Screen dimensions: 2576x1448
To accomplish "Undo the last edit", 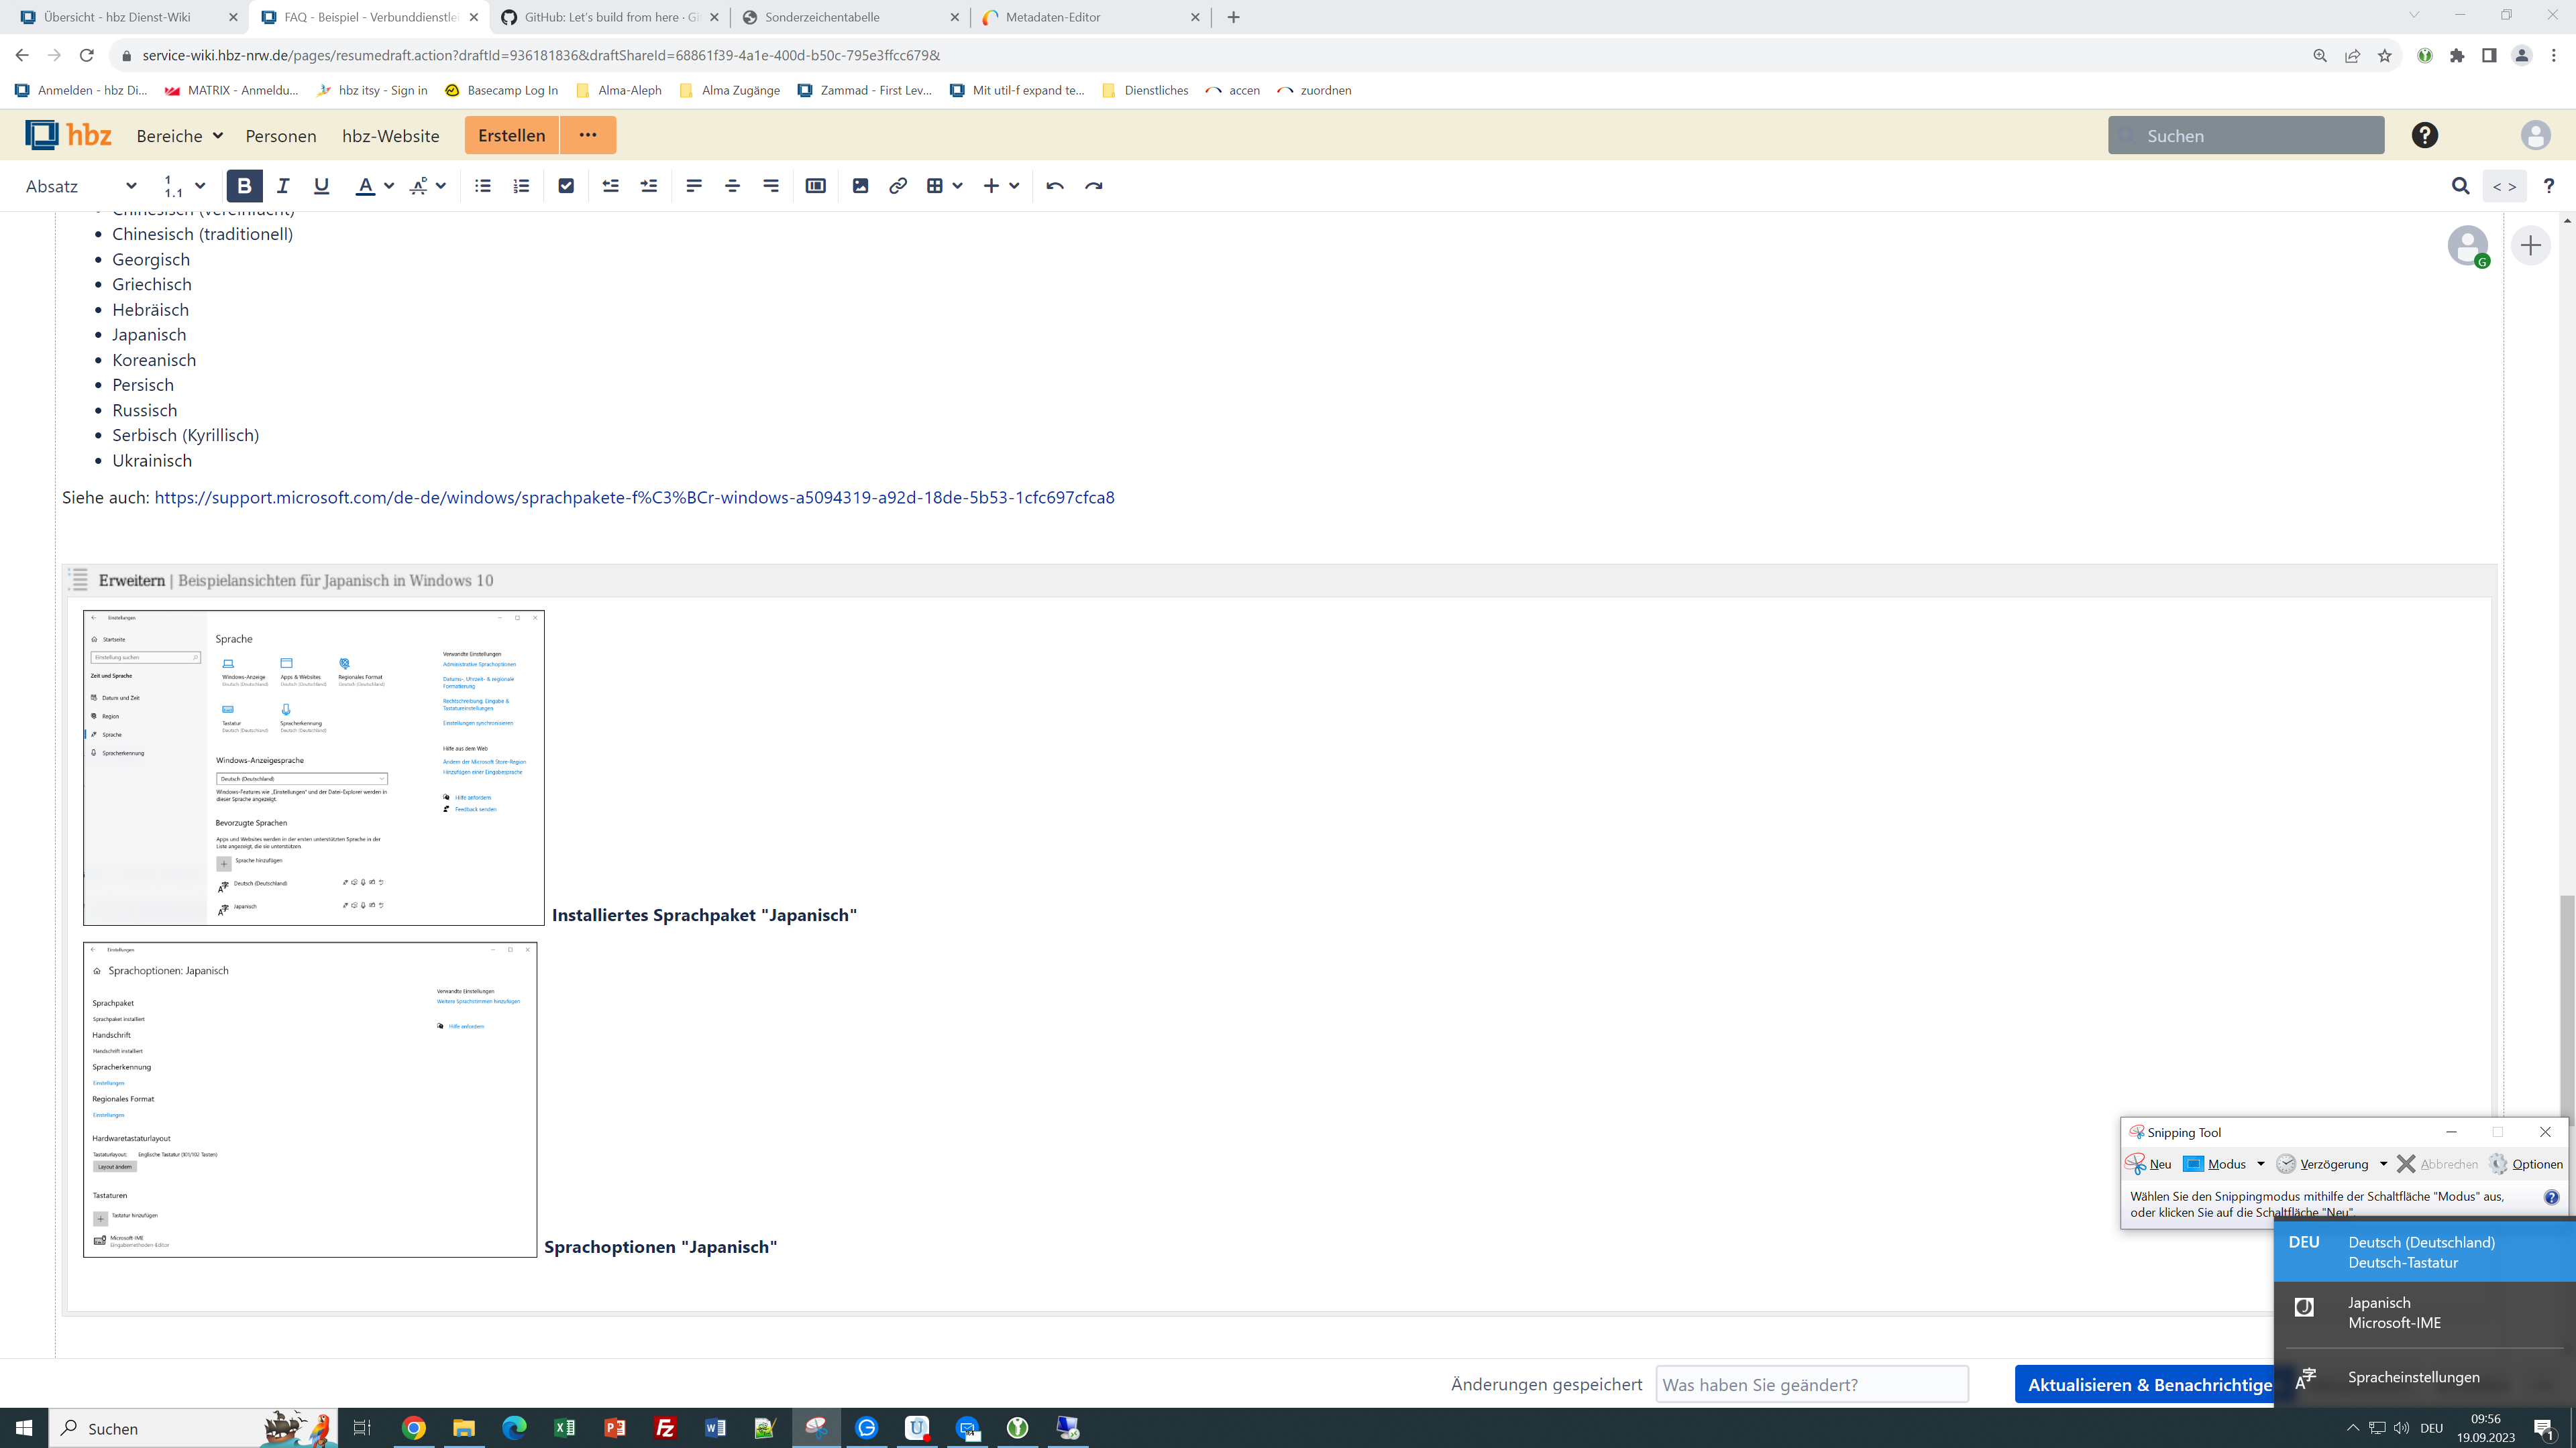I will (x=1055, y=186).
